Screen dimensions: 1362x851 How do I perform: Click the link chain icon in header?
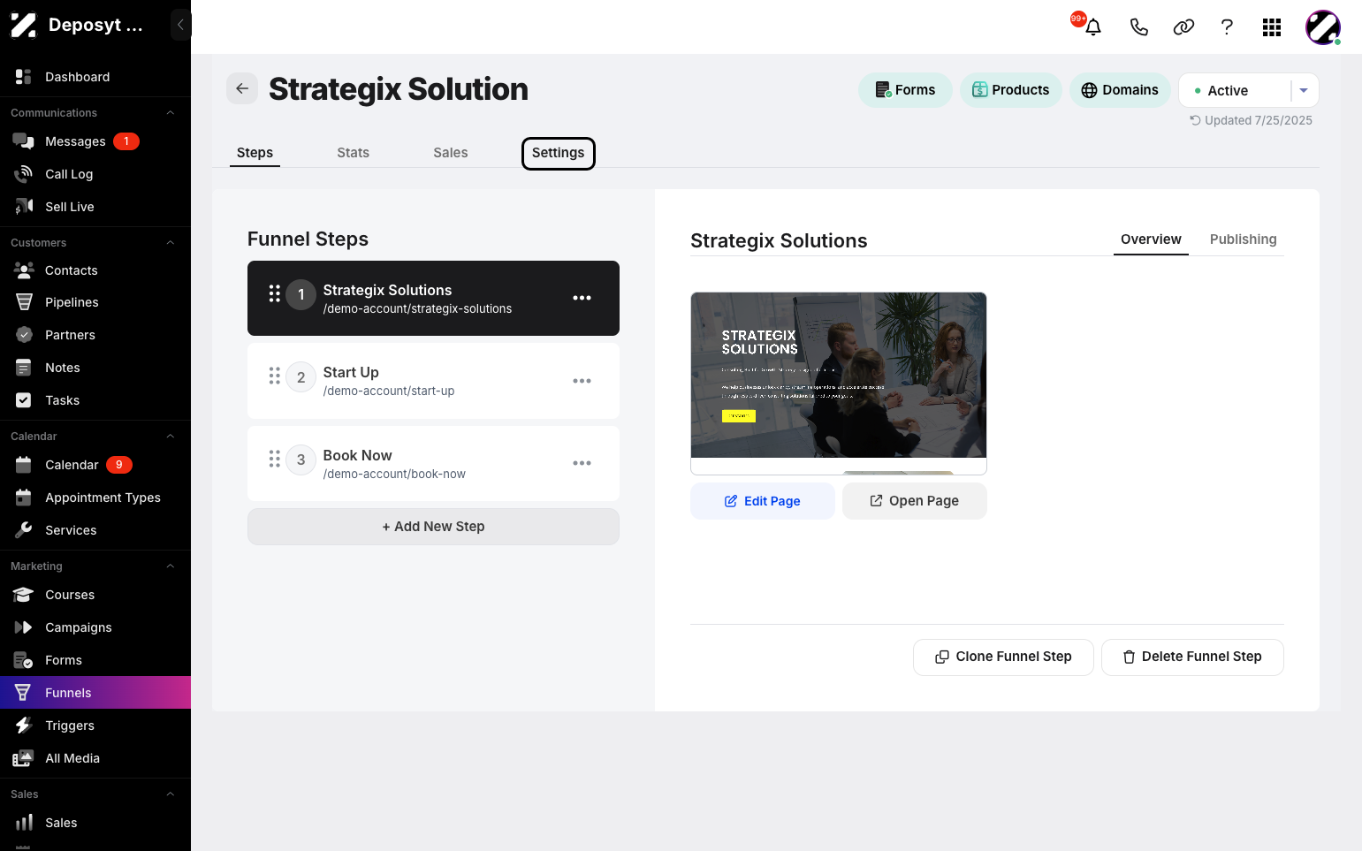(x=1183, y=27)
